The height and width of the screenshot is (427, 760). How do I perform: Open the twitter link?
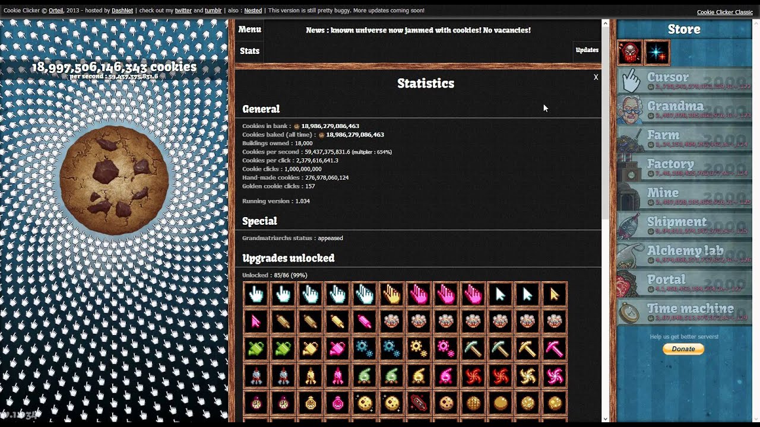(x=183, y=11)
